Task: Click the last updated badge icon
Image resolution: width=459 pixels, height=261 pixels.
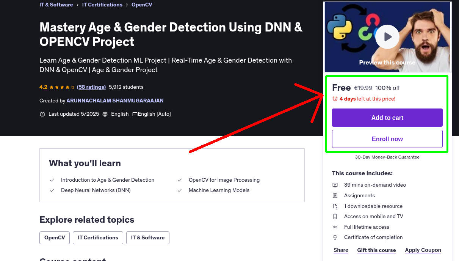Action: tap(42, 114)
